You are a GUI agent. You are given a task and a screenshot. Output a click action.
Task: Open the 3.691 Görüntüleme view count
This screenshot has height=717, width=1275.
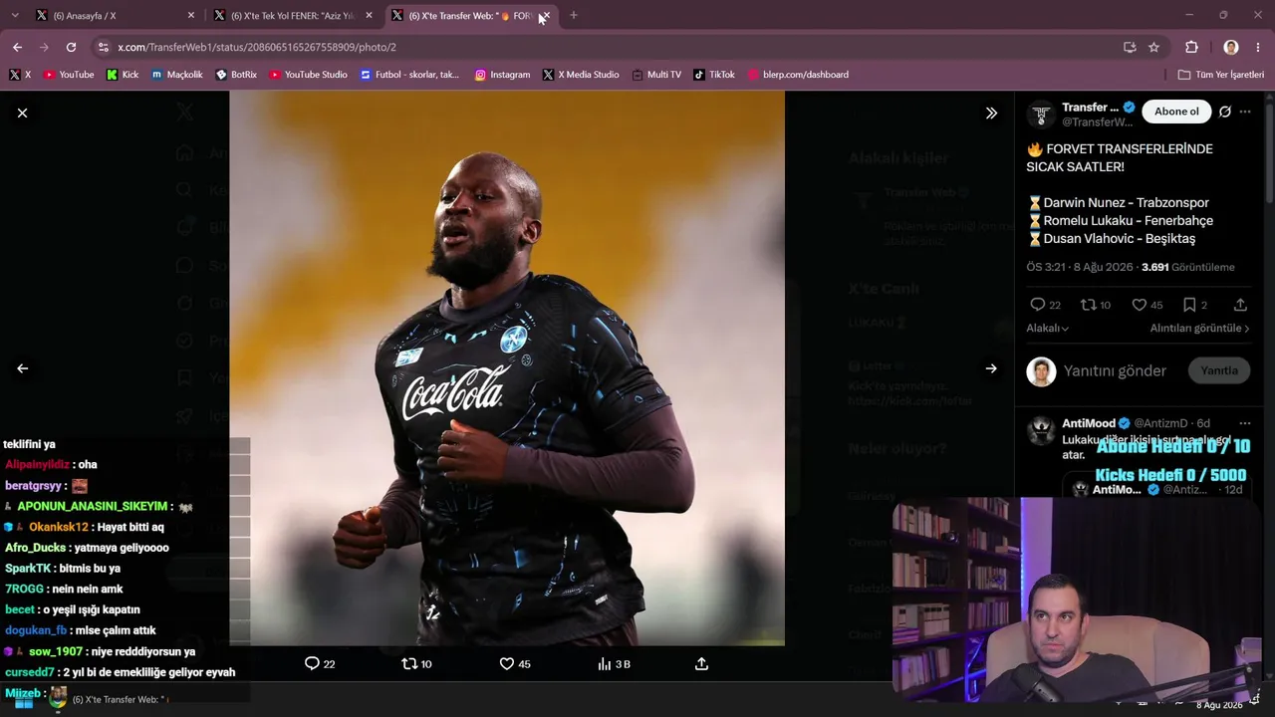click(x=1187, y=267)
